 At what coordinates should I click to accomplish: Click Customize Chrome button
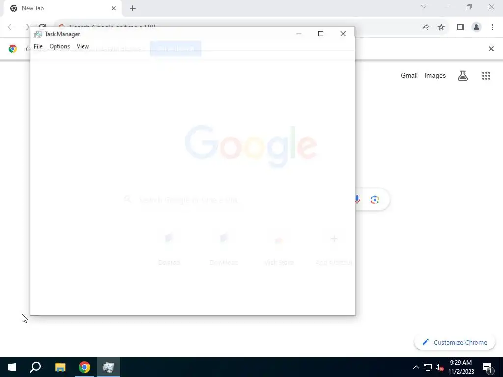(454, 342)
